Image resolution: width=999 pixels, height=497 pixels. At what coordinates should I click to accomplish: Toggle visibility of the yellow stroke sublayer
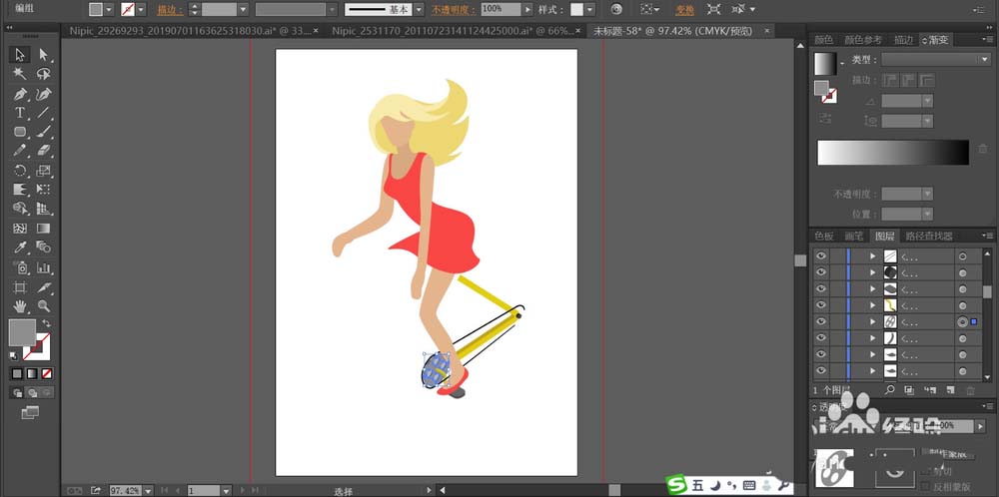pyautogui.click(x=821, y=305)
